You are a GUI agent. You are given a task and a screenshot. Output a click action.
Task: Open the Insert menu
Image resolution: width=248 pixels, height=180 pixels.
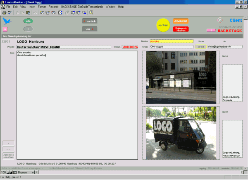click(32, 7)
